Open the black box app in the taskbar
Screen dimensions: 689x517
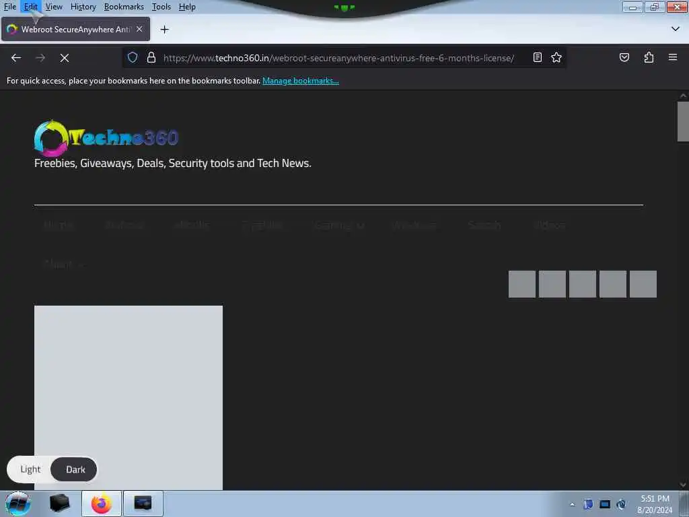(x=59, y=504)
